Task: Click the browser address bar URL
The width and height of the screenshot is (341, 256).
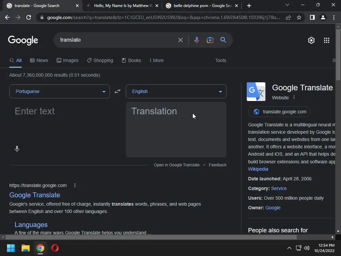Action: coord(163,17)
